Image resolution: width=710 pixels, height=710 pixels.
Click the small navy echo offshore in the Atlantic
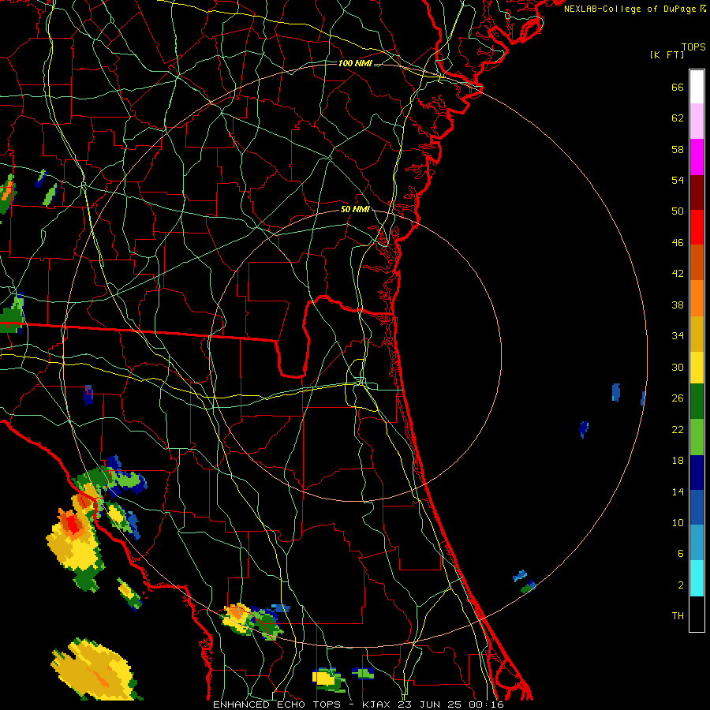tap(584, 429)
